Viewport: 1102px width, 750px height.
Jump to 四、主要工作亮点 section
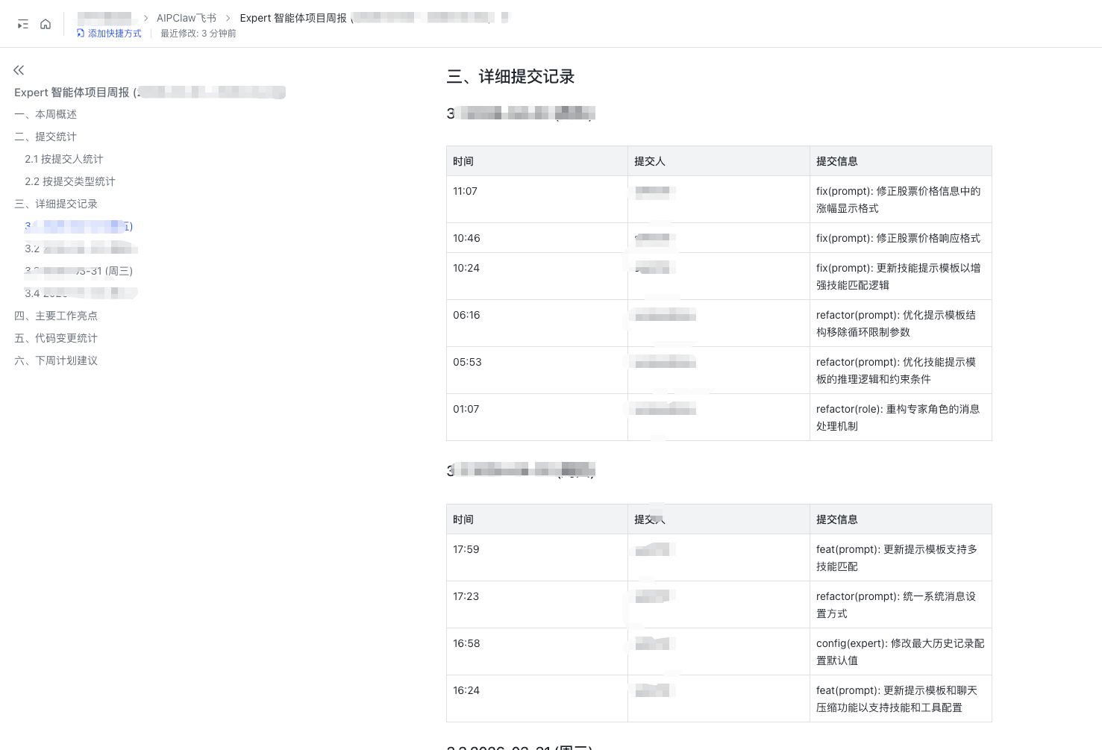click(x=57, y=316)
